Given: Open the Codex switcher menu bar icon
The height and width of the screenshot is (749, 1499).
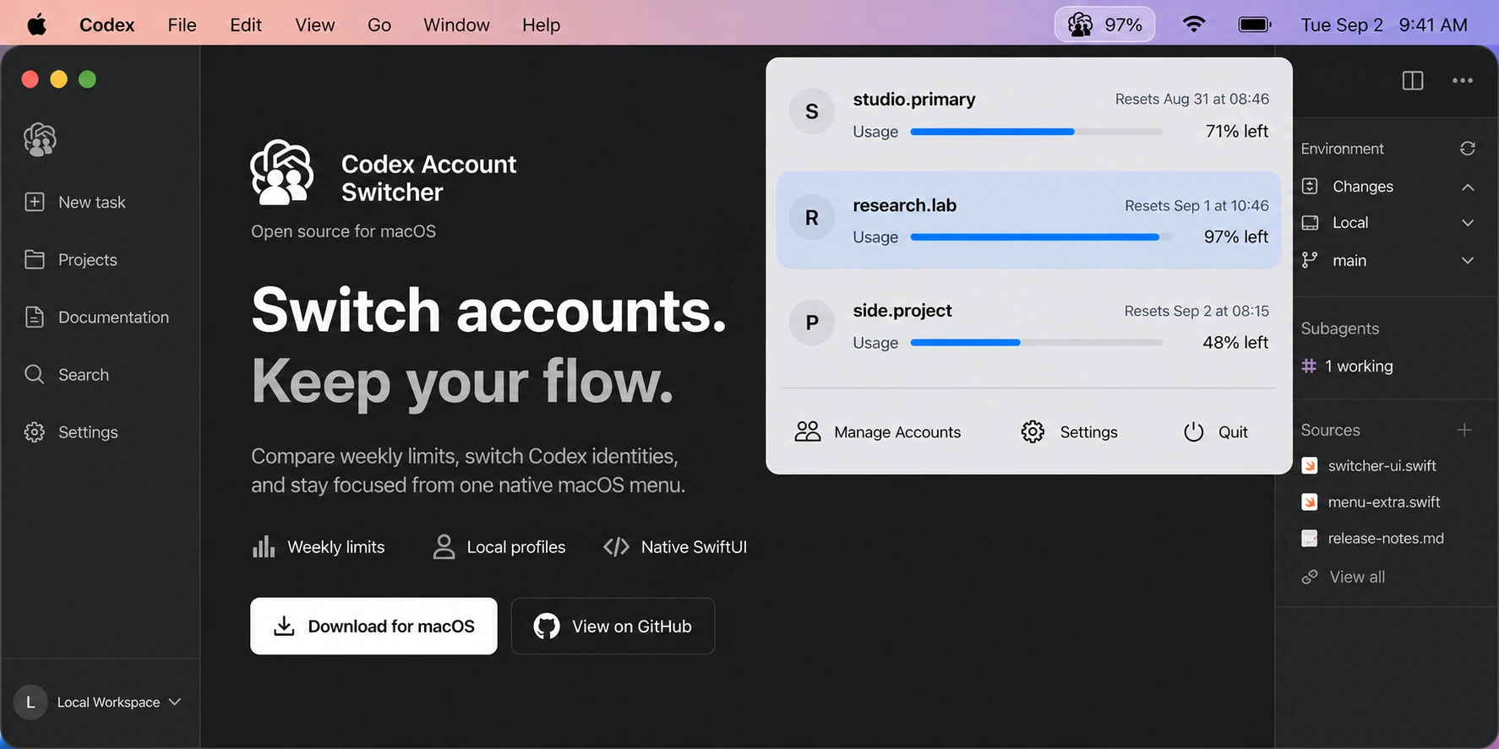Looking at the screenshot, I should click(1104, 25).
